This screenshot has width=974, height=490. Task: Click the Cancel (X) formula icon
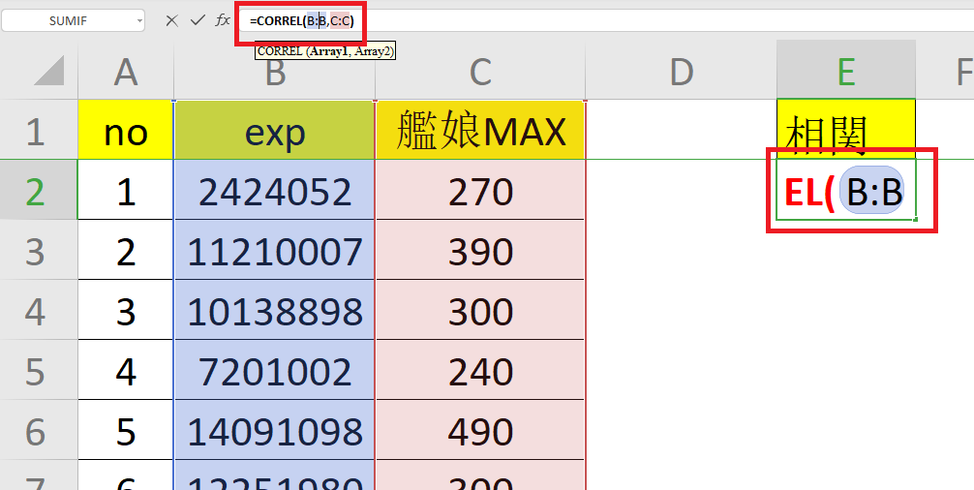point(171,20)
